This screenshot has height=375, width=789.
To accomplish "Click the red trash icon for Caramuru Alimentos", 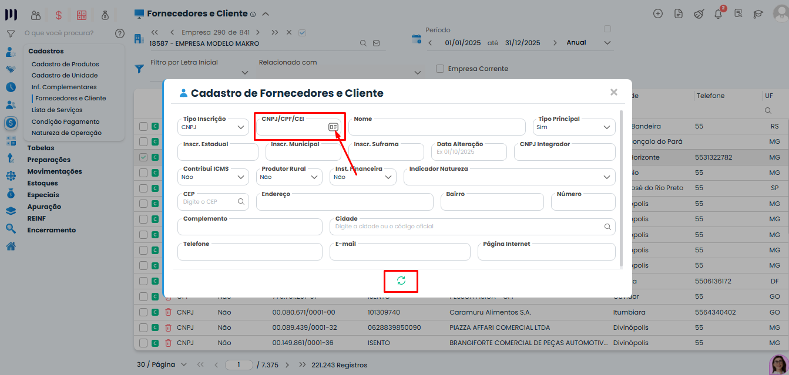I will (168, 312).
